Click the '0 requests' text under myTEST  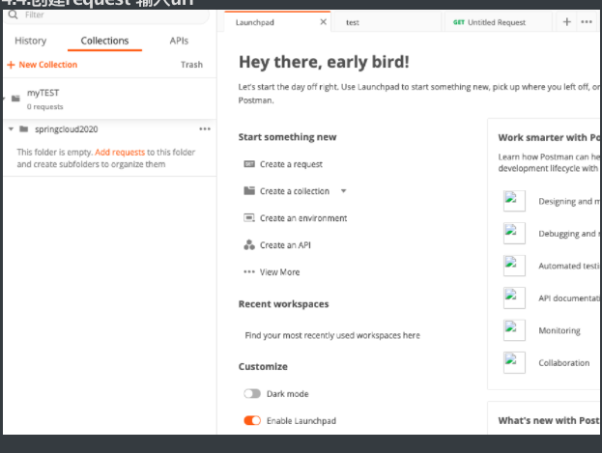(x=44, y=106)
